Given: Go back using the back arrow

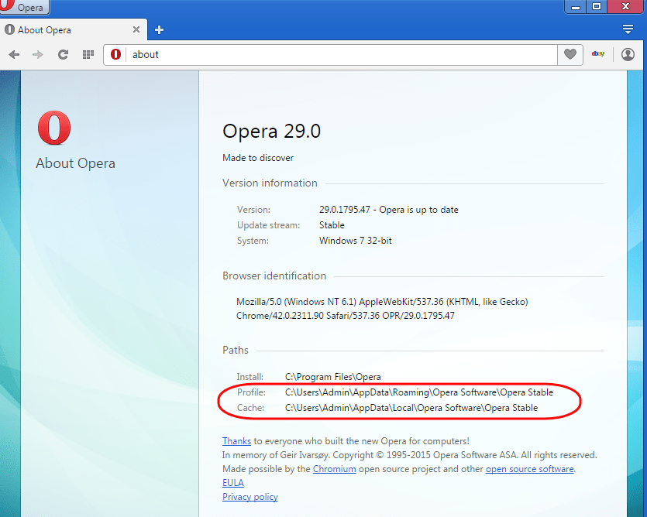Looking at the screenshot, I should pyautogui.click(x=14, y=54).
